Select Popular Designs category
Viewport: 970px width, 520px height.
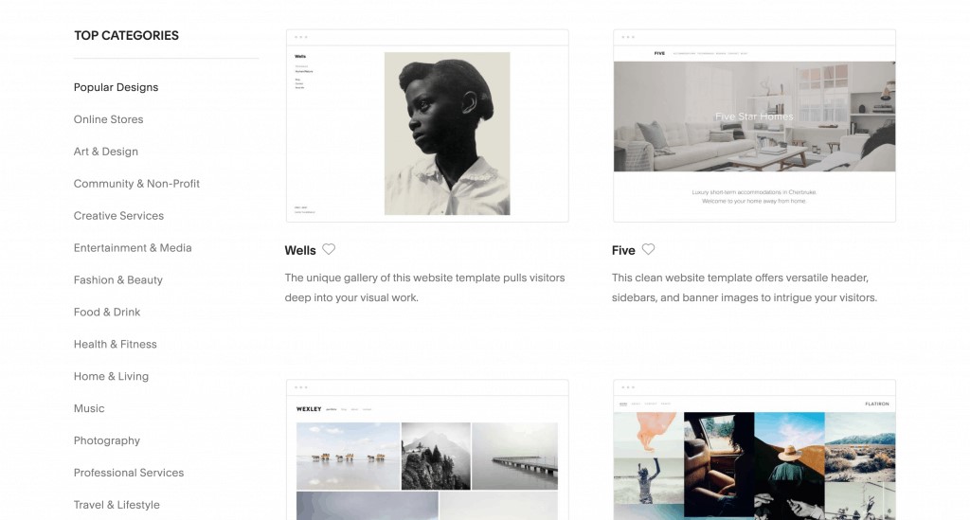(116, 87)
